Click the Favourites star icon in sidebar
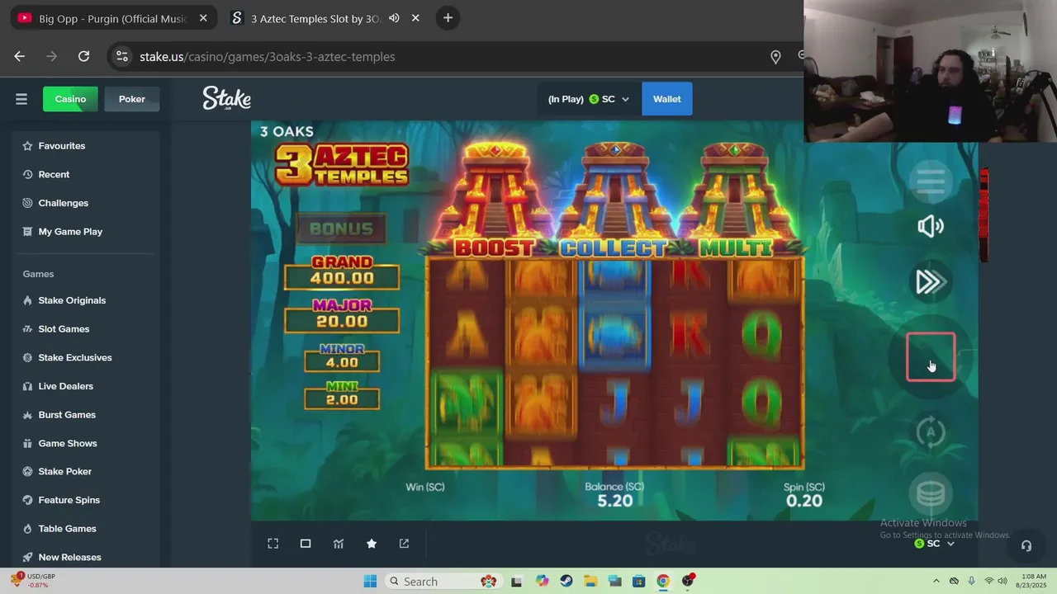 (x=28, y=146)
